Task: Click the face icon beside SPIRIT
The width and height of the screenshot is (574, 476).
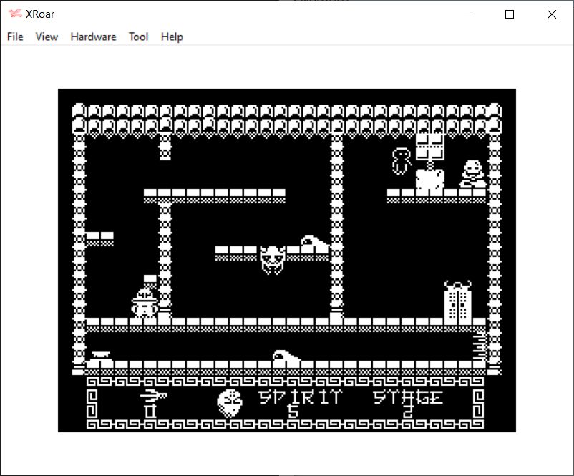Action: click(230, 403)
